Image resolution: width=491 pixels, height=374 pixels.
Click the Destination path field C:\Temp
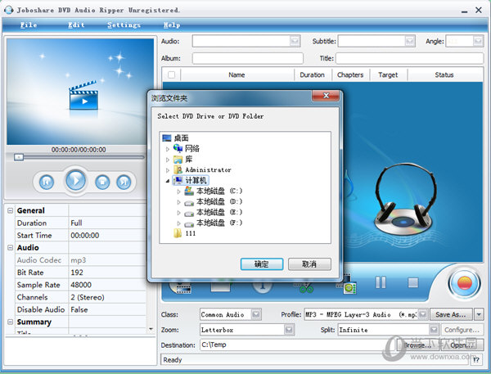[x=298, y=345]
